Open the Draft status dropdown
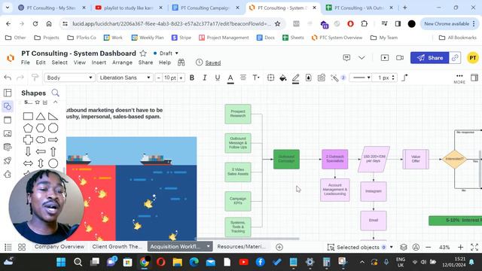This screenshot has height=271, width=482. click(x=166, y=53)
